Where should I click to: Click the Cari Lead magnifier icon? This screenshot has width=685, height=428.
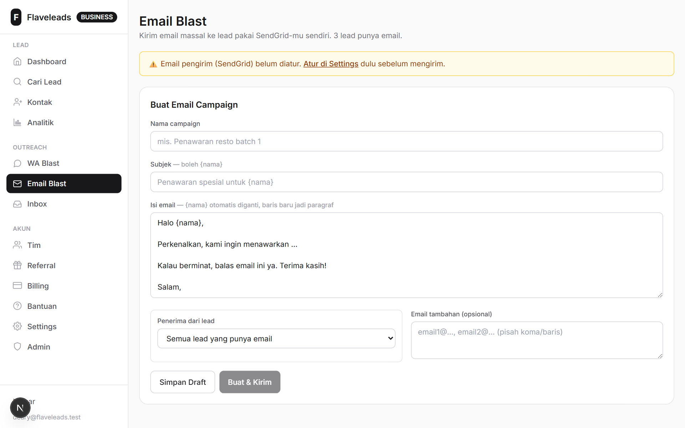17,82
